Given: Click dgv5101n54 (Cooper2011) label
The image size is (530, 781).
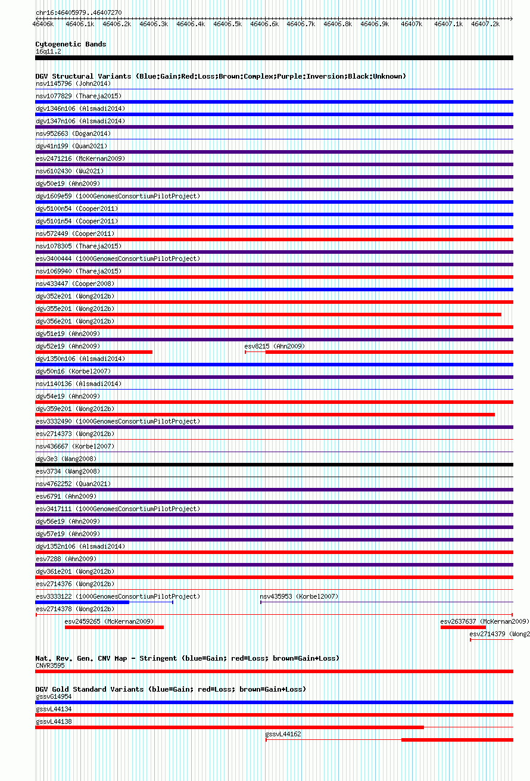Looking at the screenshot, I should pyautogui.click(x=77, y=221).
